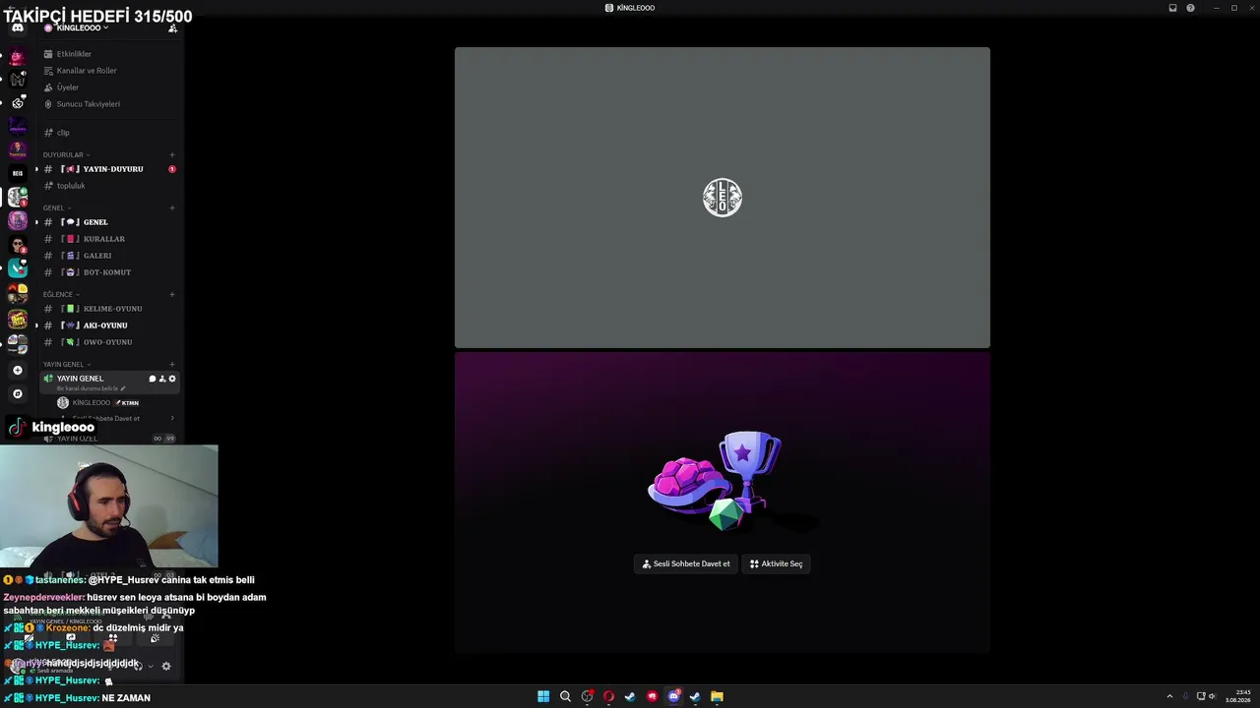Show hidden system tray icons
The image size is (1260, 708).
[1169, 696]
